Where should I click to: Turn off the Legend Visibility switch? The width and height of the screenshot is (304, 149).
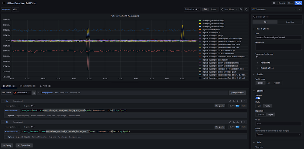click(258, 98)
